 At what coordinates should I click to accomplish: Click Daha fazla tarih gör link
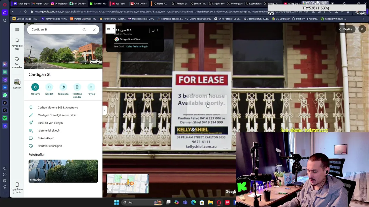coord(137,47)
